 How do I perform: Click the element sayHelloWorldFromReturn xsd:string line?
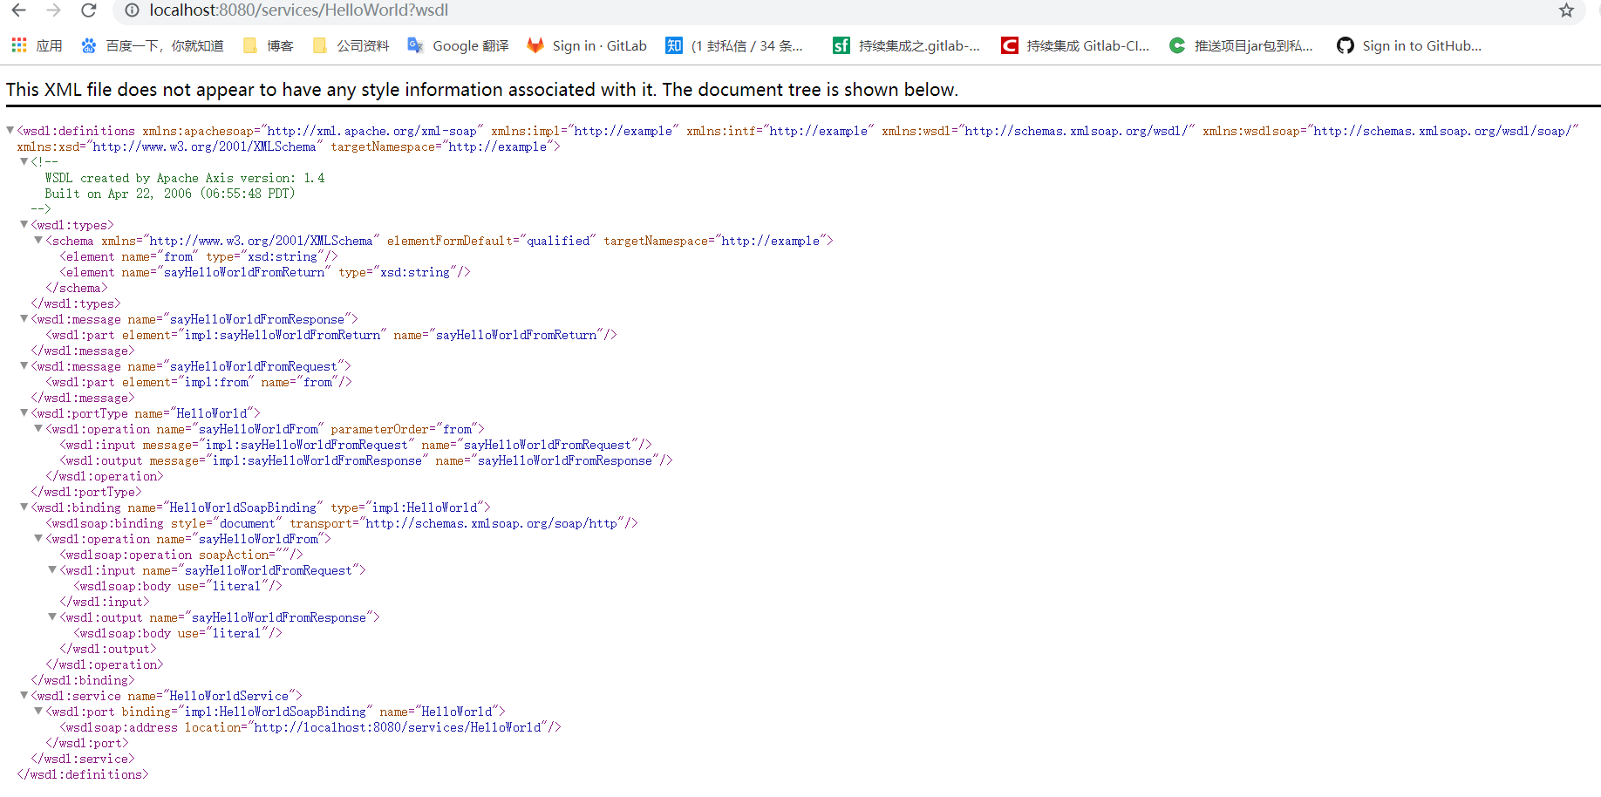(265, 272)
